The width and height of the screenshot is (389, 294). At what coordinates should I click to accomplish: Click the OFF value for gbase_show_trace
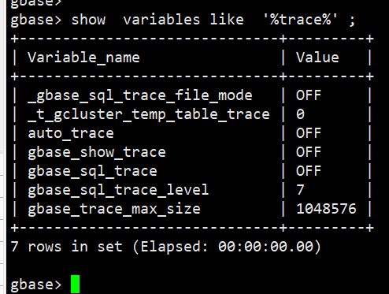tap(309, 152)
